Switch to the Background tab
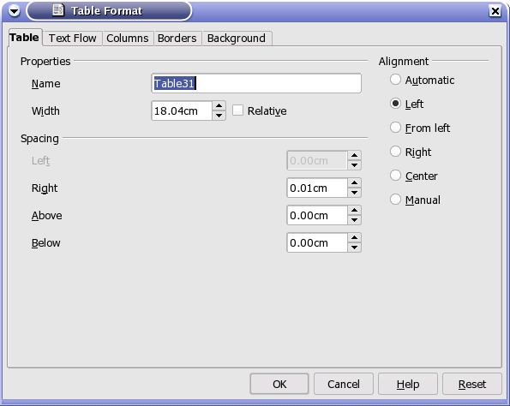Screen dimensions: 510x406 click(237, 39)
